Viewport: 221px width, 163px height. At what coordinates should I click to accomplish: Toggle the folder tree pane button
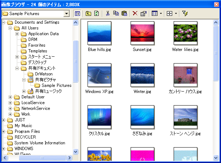[77, 14]
